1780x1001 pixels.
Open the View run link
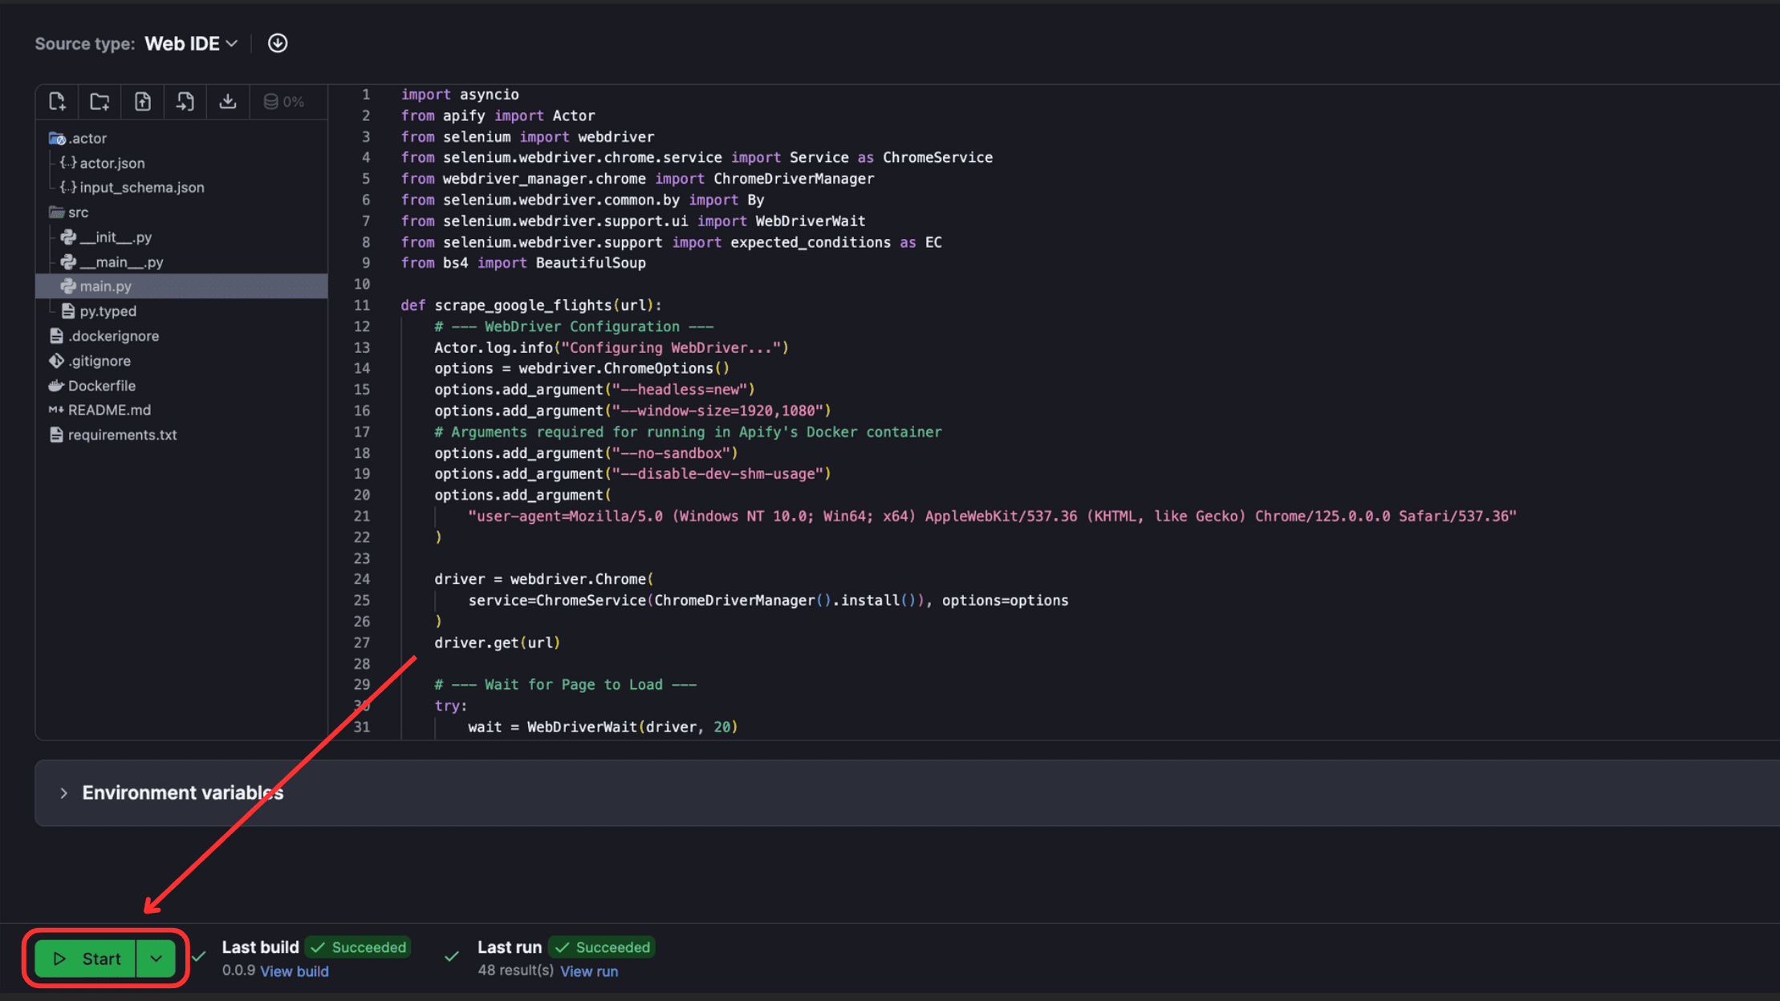click(x=590, y=971)
